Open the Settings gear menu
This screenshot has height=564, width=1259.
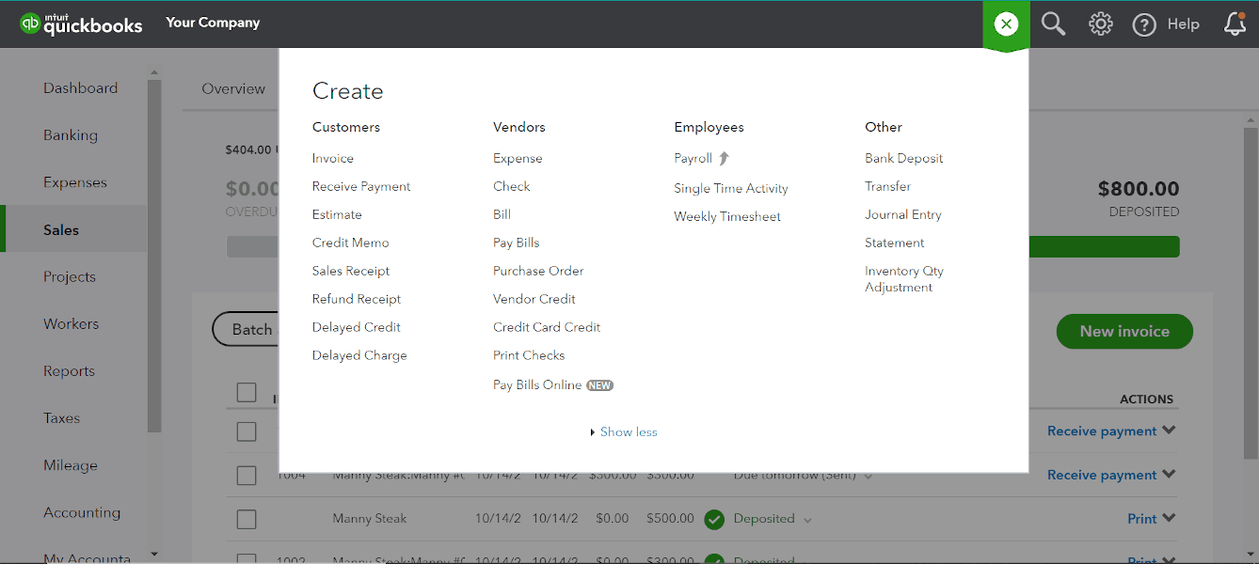click(x=1100, y=24)
